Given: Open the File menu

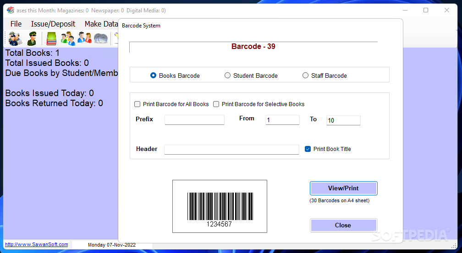Looking at the screenshot, I should 16,24.
